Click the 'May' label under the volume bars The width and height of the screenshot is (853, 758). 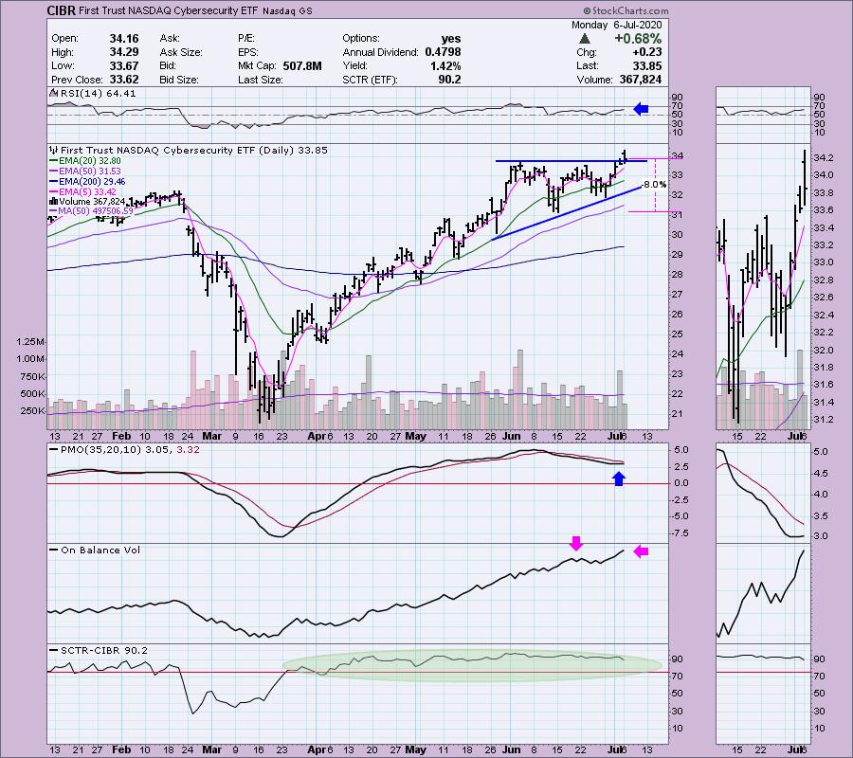pyautogui.click(x=416, y=436)
